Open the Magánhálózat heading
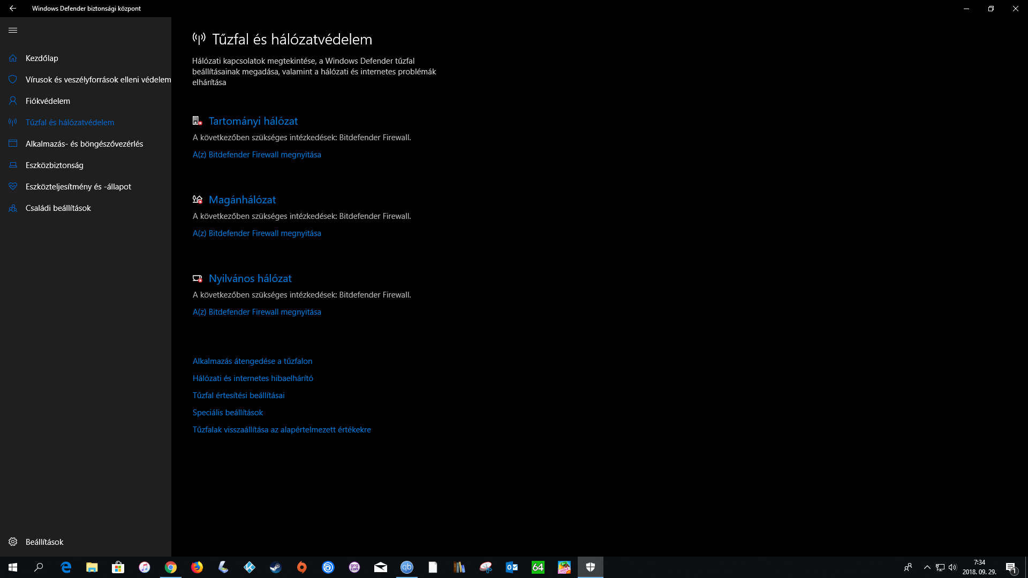Viewport: 1028px width, 578px height. (242, 200)
